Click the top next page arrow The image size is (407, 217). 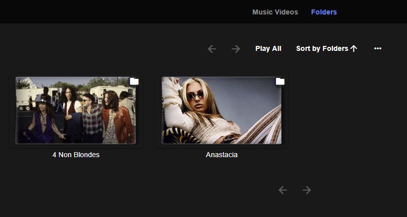click(235, 49)
